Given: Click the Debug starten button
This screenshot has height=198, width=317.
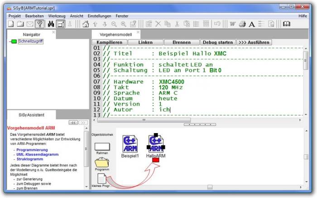Looking at the screenshot, I should [217, 42].
